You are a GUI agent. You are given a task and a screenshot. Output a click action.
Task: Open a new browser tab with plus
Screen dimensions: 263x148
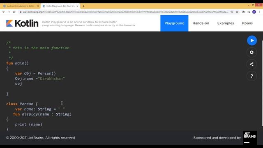click(x=83, y=6)
